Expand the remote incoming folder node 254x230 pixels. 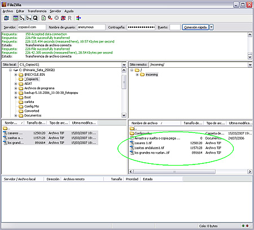point(137,75)
